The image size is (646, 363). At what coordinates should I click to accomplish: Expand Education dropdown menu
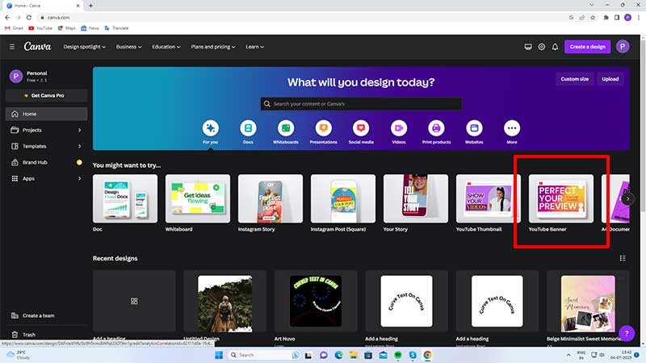[166, 47]
